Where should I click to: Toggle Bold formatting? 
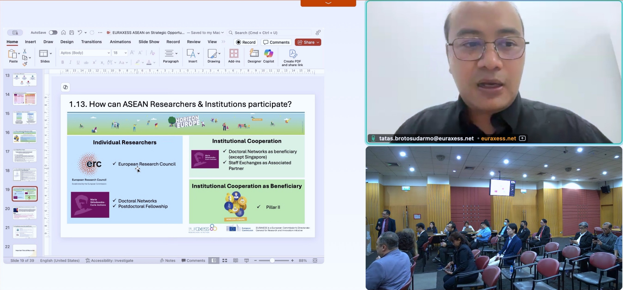pyautogui.click(x=63, y=62)
